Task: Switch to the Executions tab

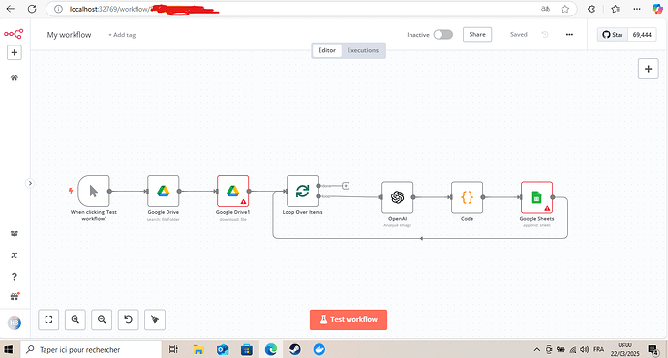Action: tap(362, 50)
